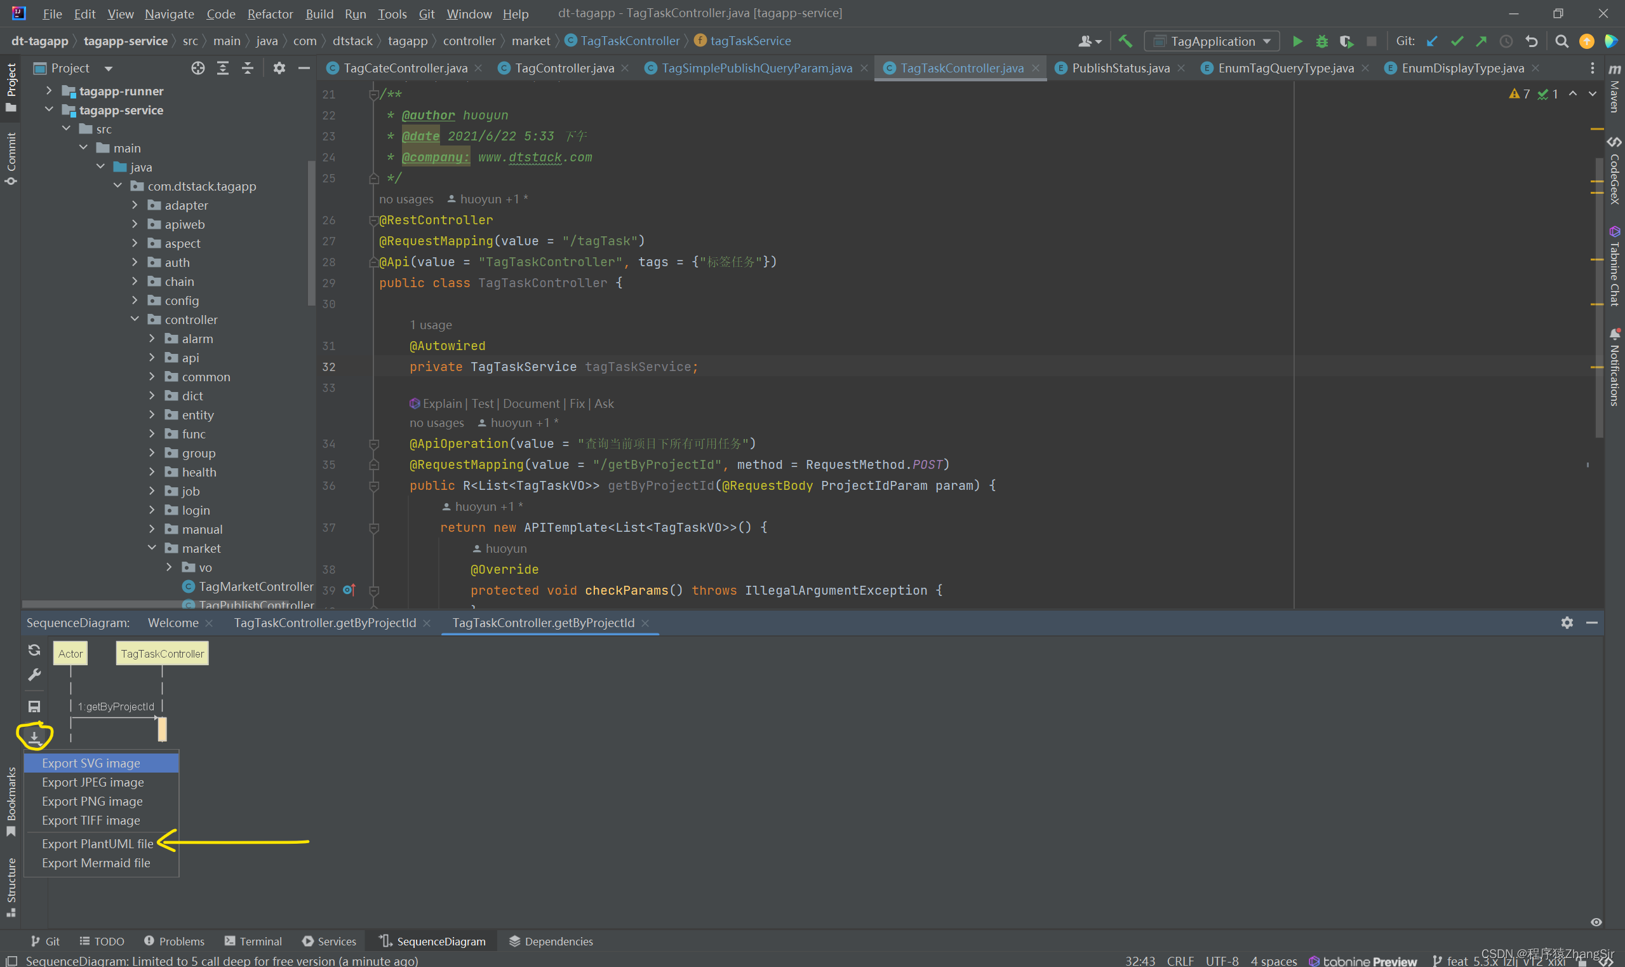This screenshot has height=967, width=1625.
Task: Click the Explain code lens link
Action: [x=442, y=403]
